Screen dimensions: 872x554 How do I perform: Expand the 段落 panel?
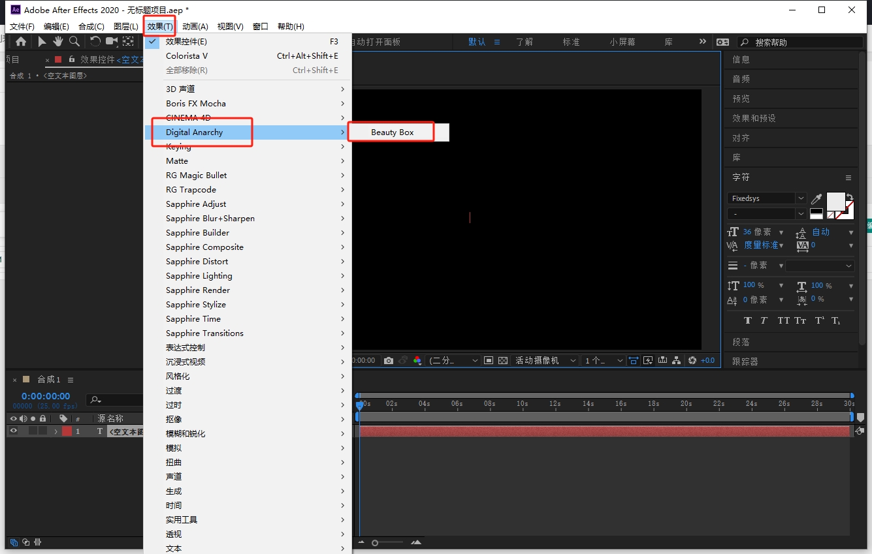[741, 342]
